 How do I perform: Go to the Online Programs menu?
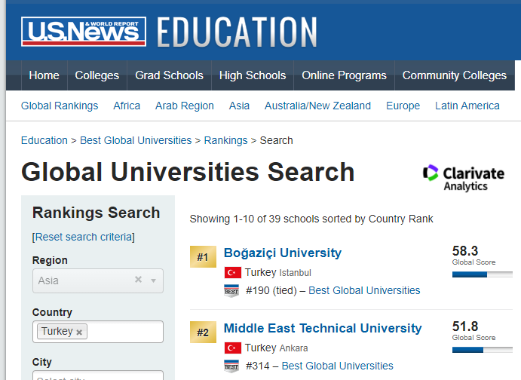[344, 75]
